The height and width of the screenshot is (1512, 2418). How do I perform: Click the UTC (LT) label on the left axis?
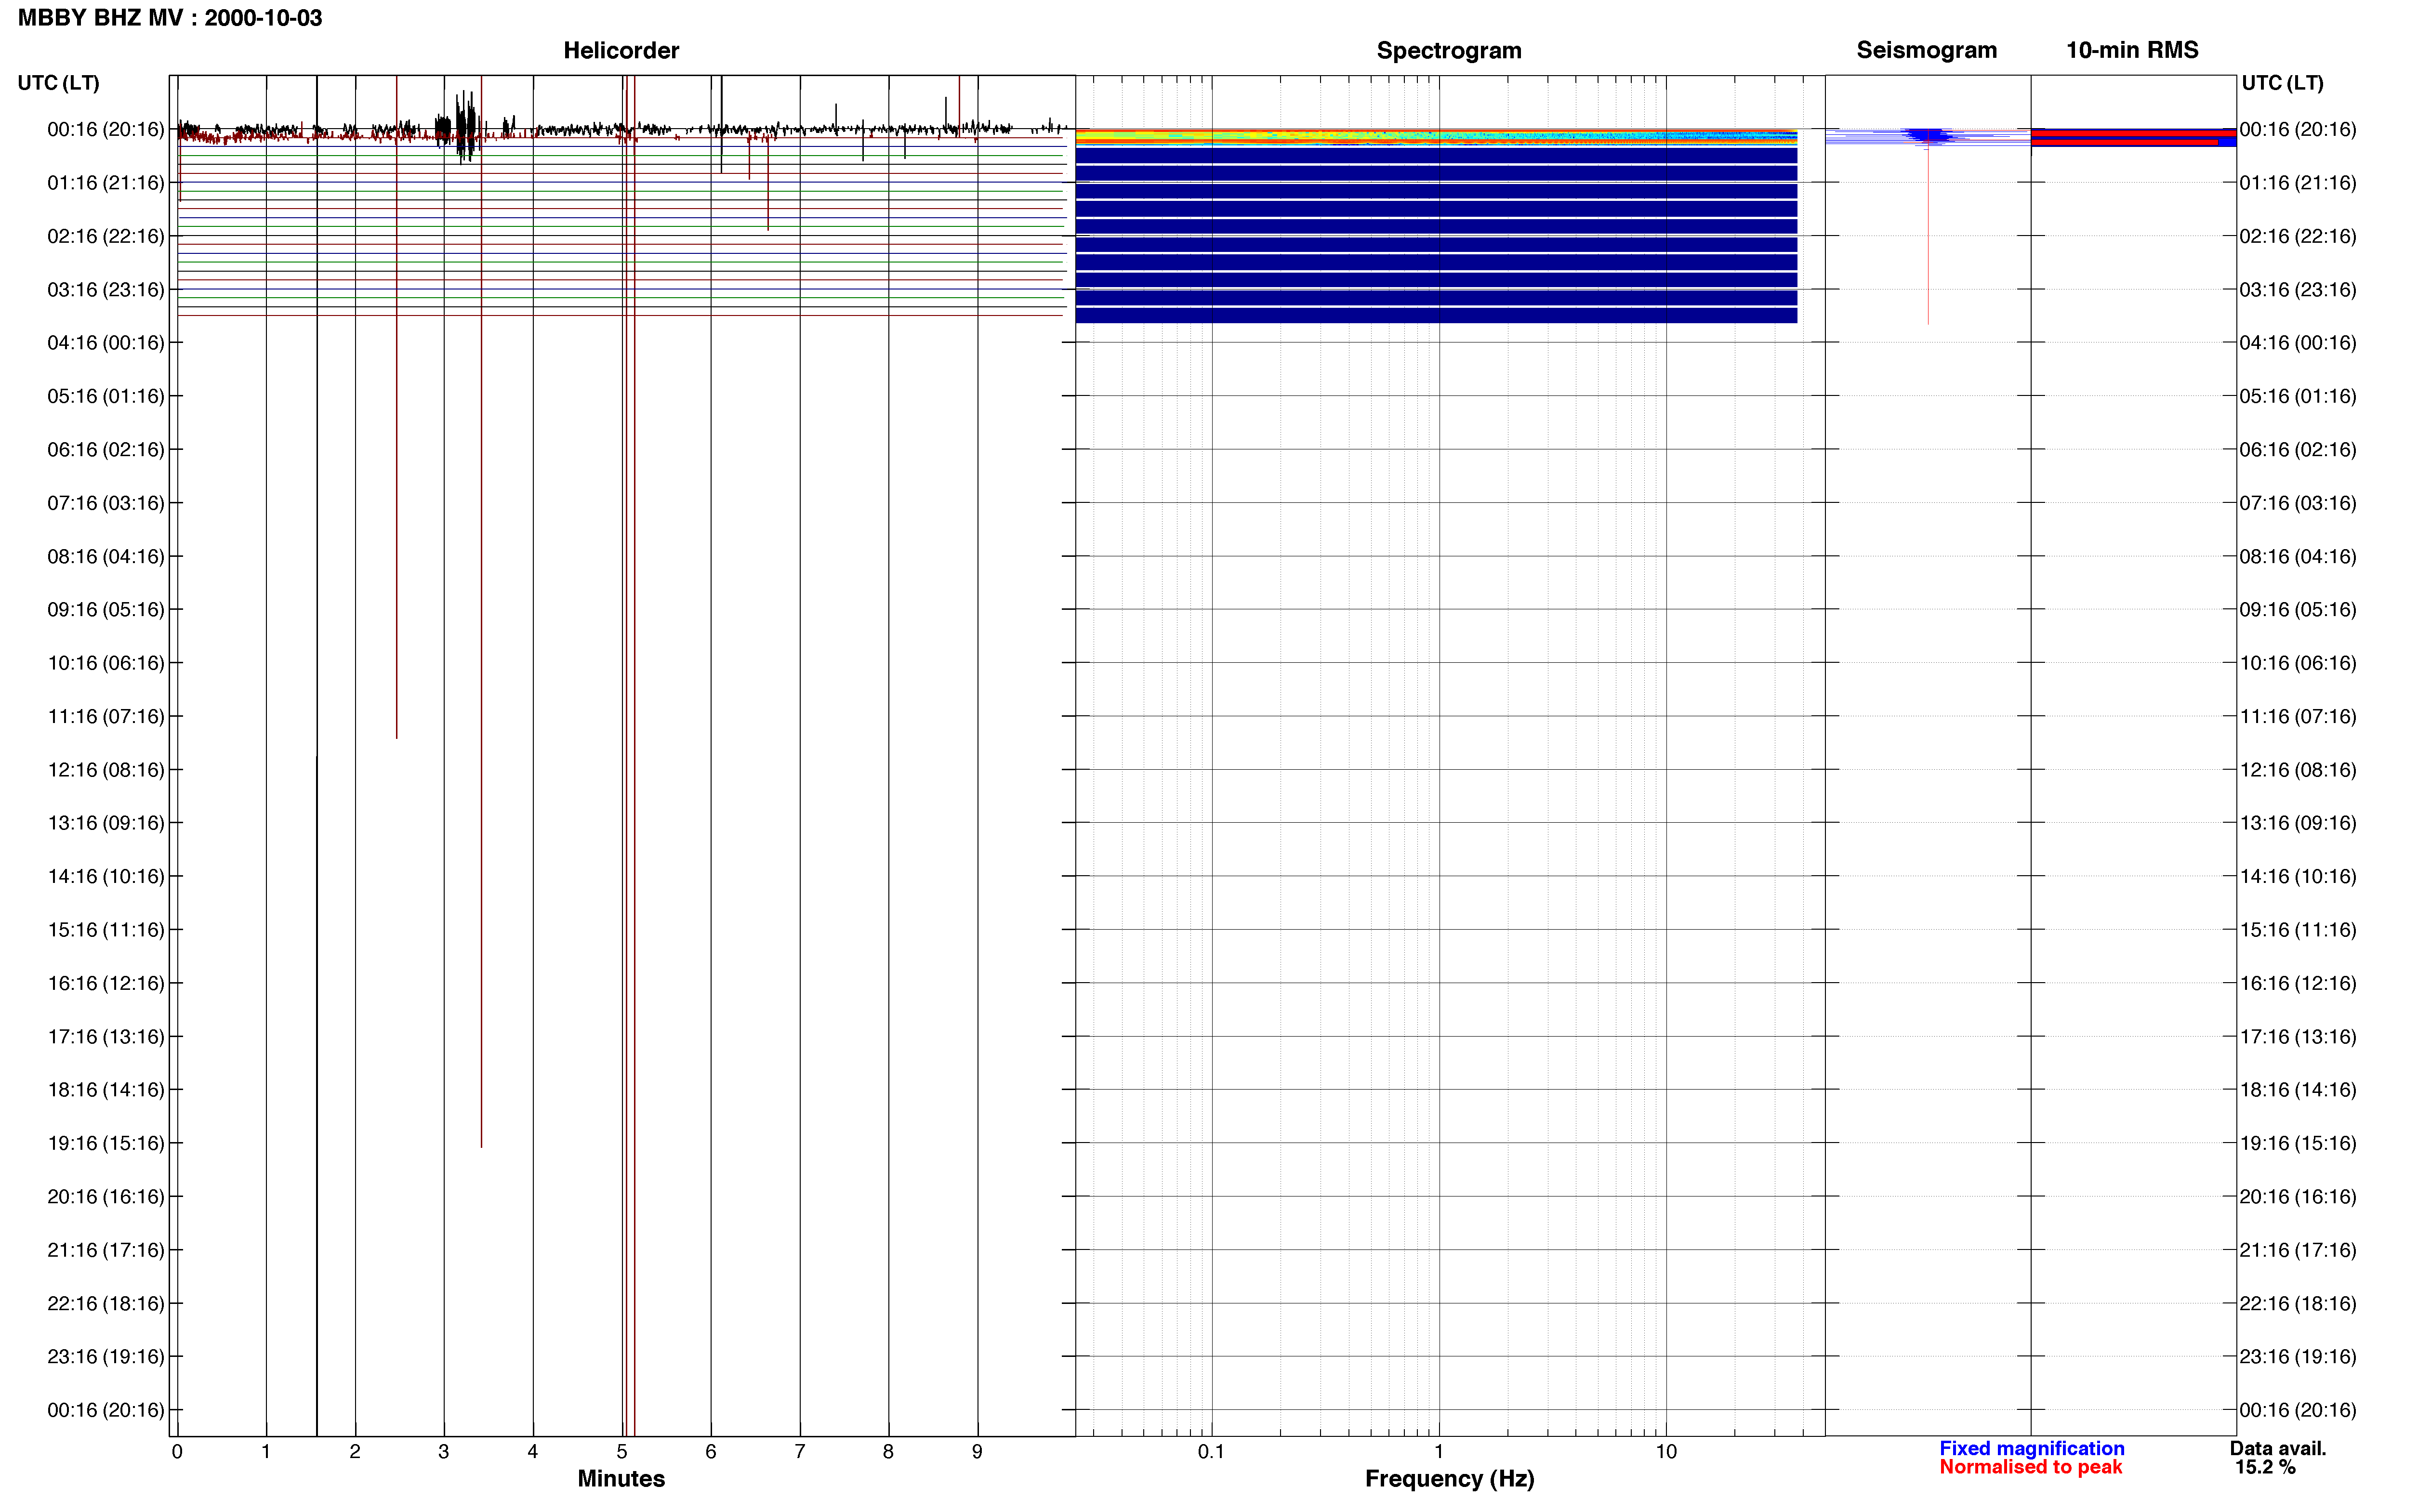(x=59, y=83)
